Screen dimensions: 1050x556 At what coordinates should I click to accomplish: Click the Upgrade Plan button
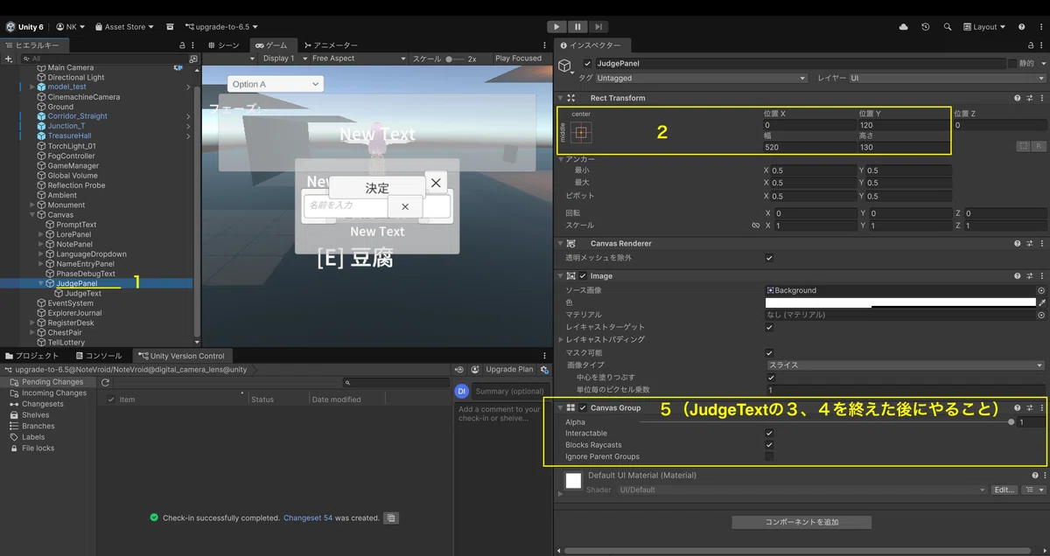coord(508,370)
